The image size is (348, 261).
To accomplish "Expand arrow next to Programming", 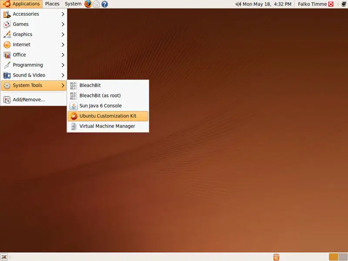I will click(63, 65).
